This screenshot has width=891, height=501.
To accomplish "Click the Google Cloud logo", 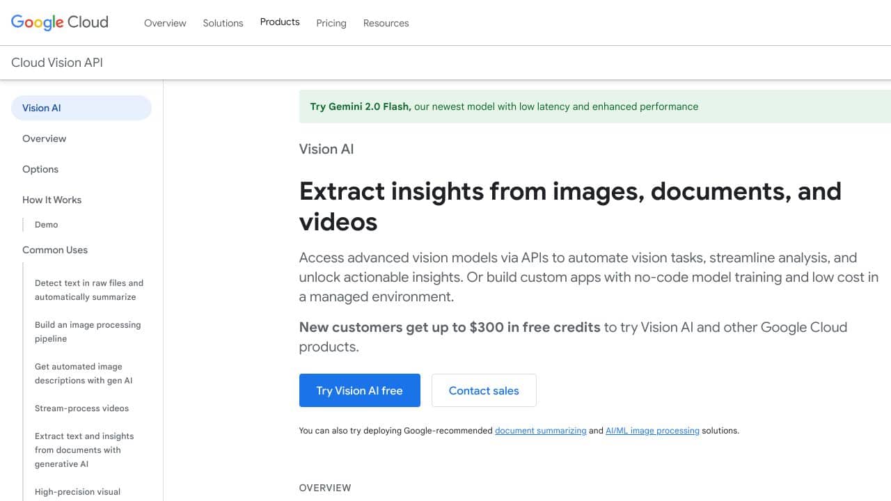I will [x=60, y=22].
